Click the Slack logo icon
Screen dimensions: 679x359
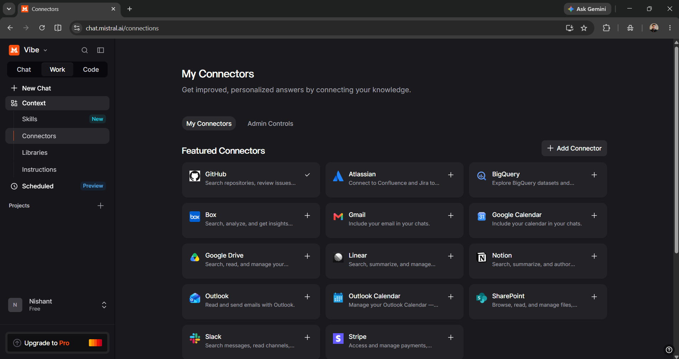(x=195, y=339)
